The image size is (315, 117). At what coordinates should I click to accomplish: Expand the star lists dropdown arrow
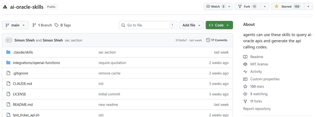[308, 7]
